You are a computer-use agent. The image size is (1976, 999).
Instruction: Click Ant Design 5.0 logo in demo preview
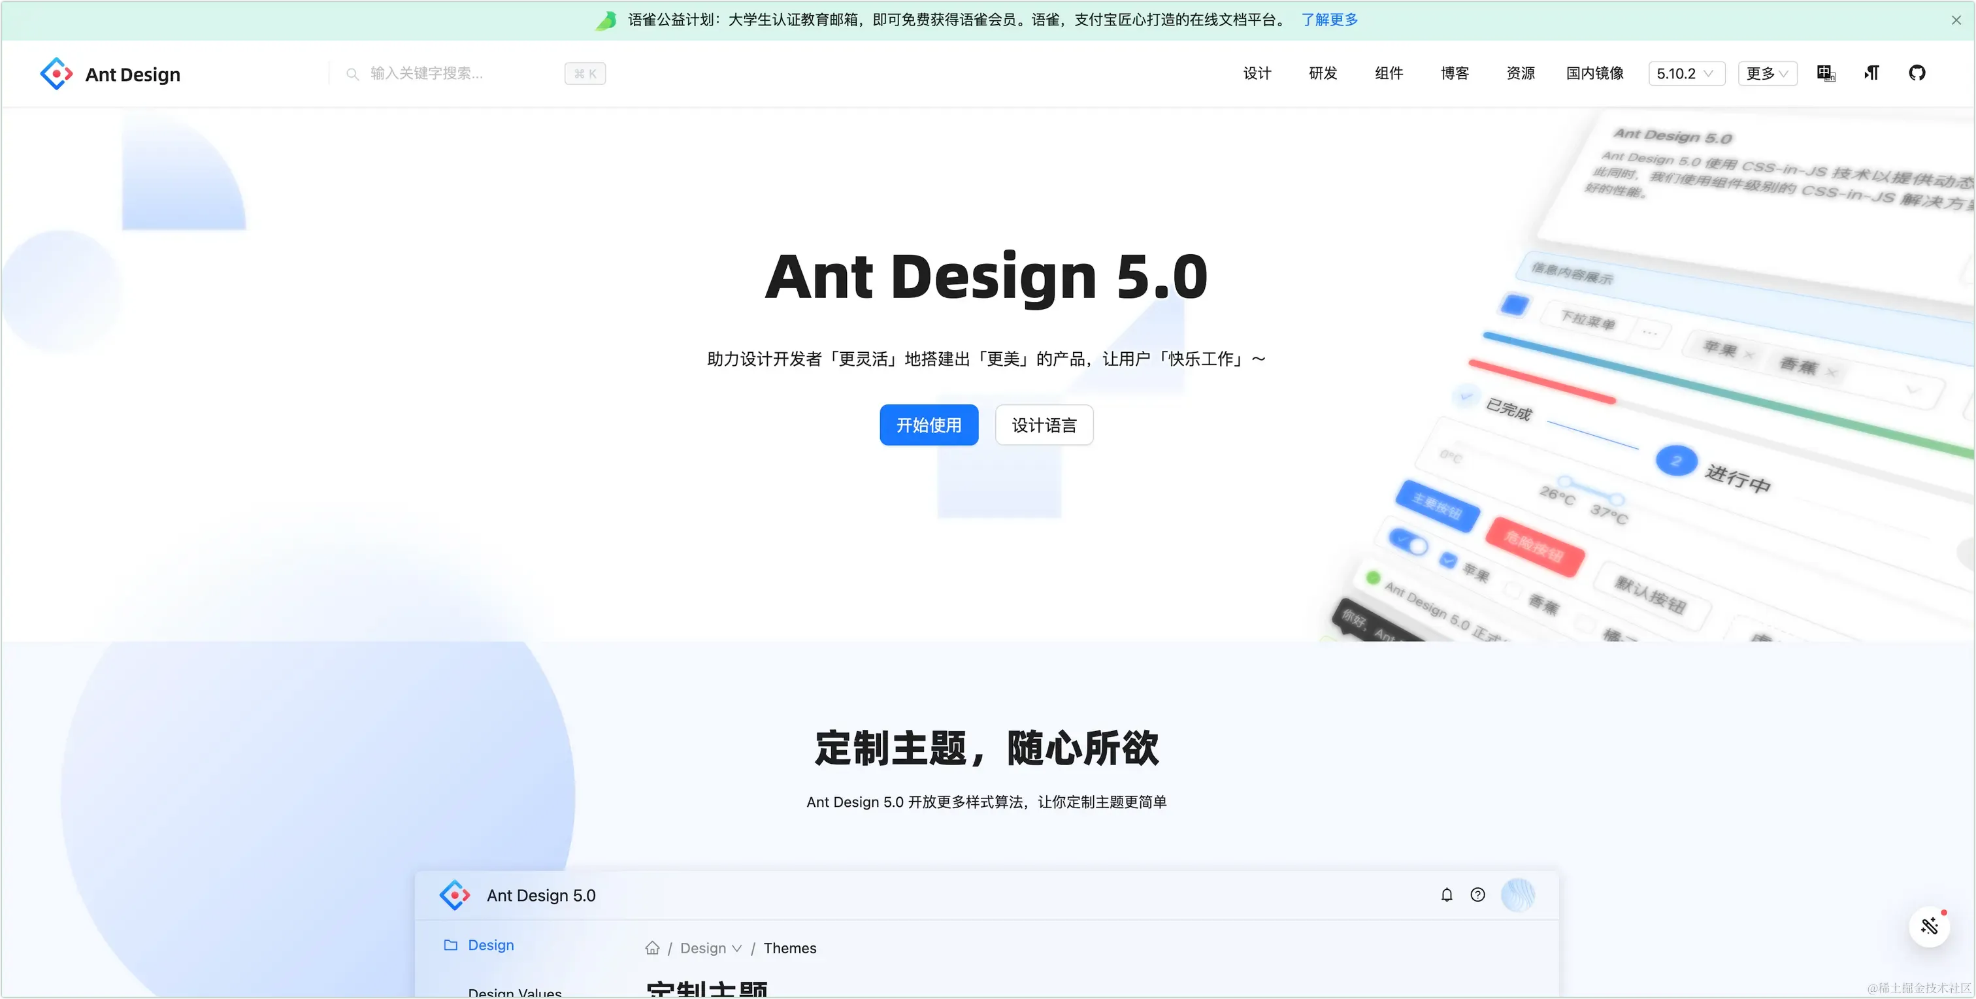click(x=454, y=895)
